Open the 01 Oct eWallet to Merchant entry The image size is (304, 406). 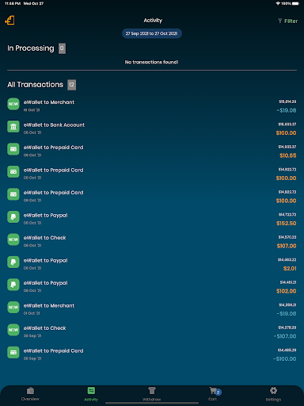coord(152,309)
